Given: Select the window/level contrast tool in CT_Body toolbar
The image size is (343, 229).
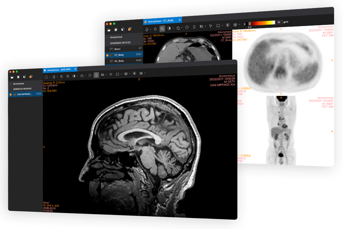Looking at the screenshot, I should click(x=169, y=28).
